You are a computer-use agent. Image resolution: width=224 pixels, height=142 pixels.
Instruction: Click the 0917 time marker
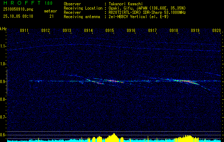152,31
